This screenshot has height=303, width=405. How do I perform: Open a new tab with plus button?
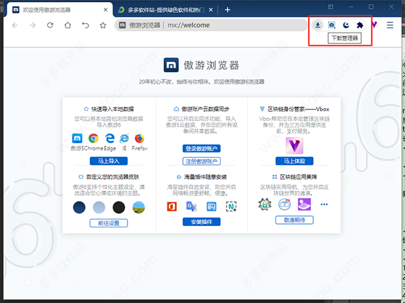click(227, 10)
